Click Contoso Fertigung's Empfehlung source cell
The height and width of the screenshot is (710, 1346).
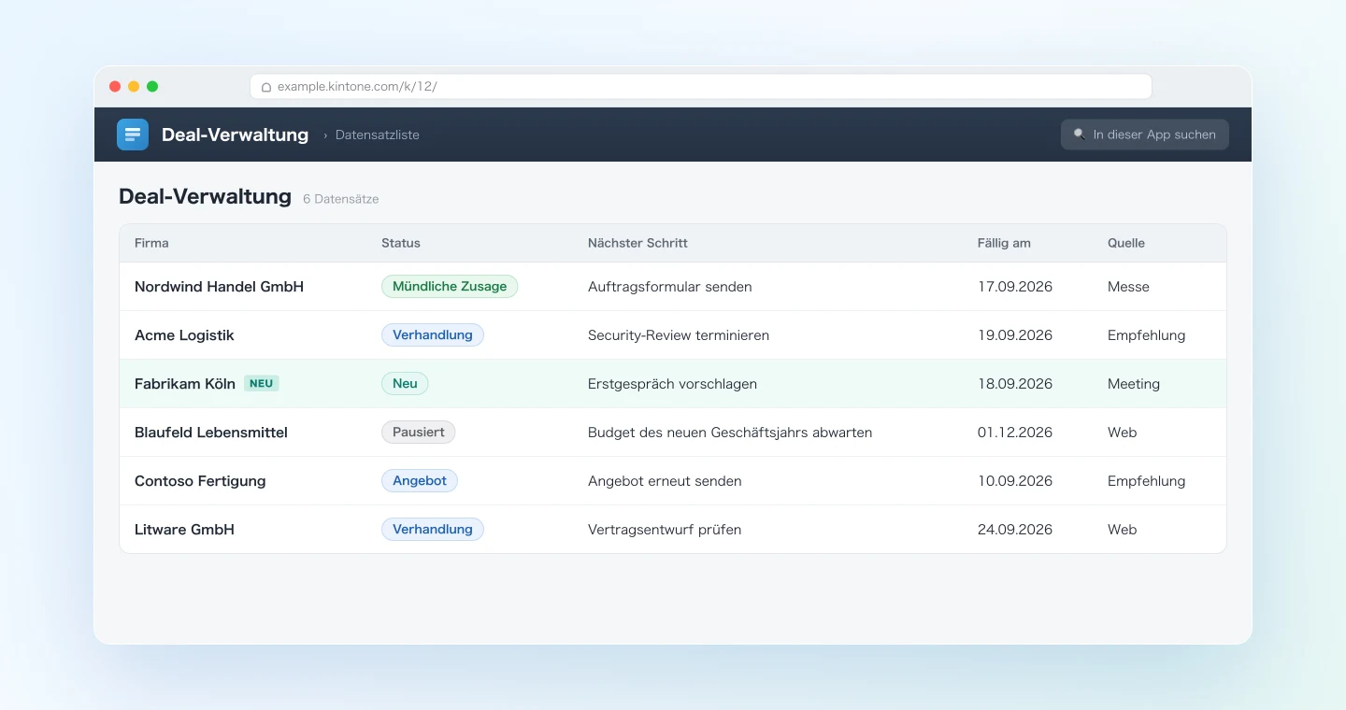click(x=1146, y=481)
